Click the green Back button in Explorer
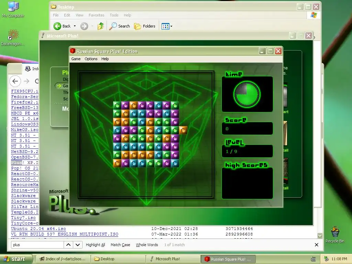Image resolution: width=352 pixels, height=264 pixels. [62, 26]
